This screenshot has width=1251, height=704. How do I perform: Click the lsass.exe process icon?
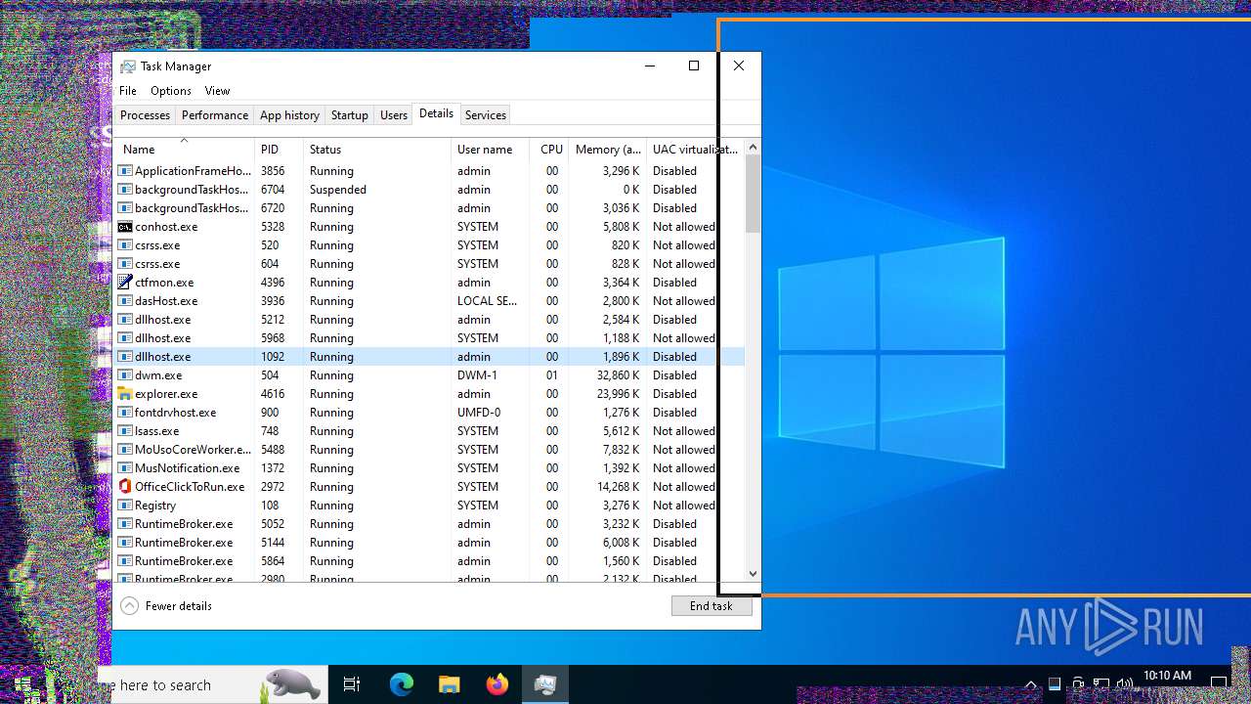125,431
